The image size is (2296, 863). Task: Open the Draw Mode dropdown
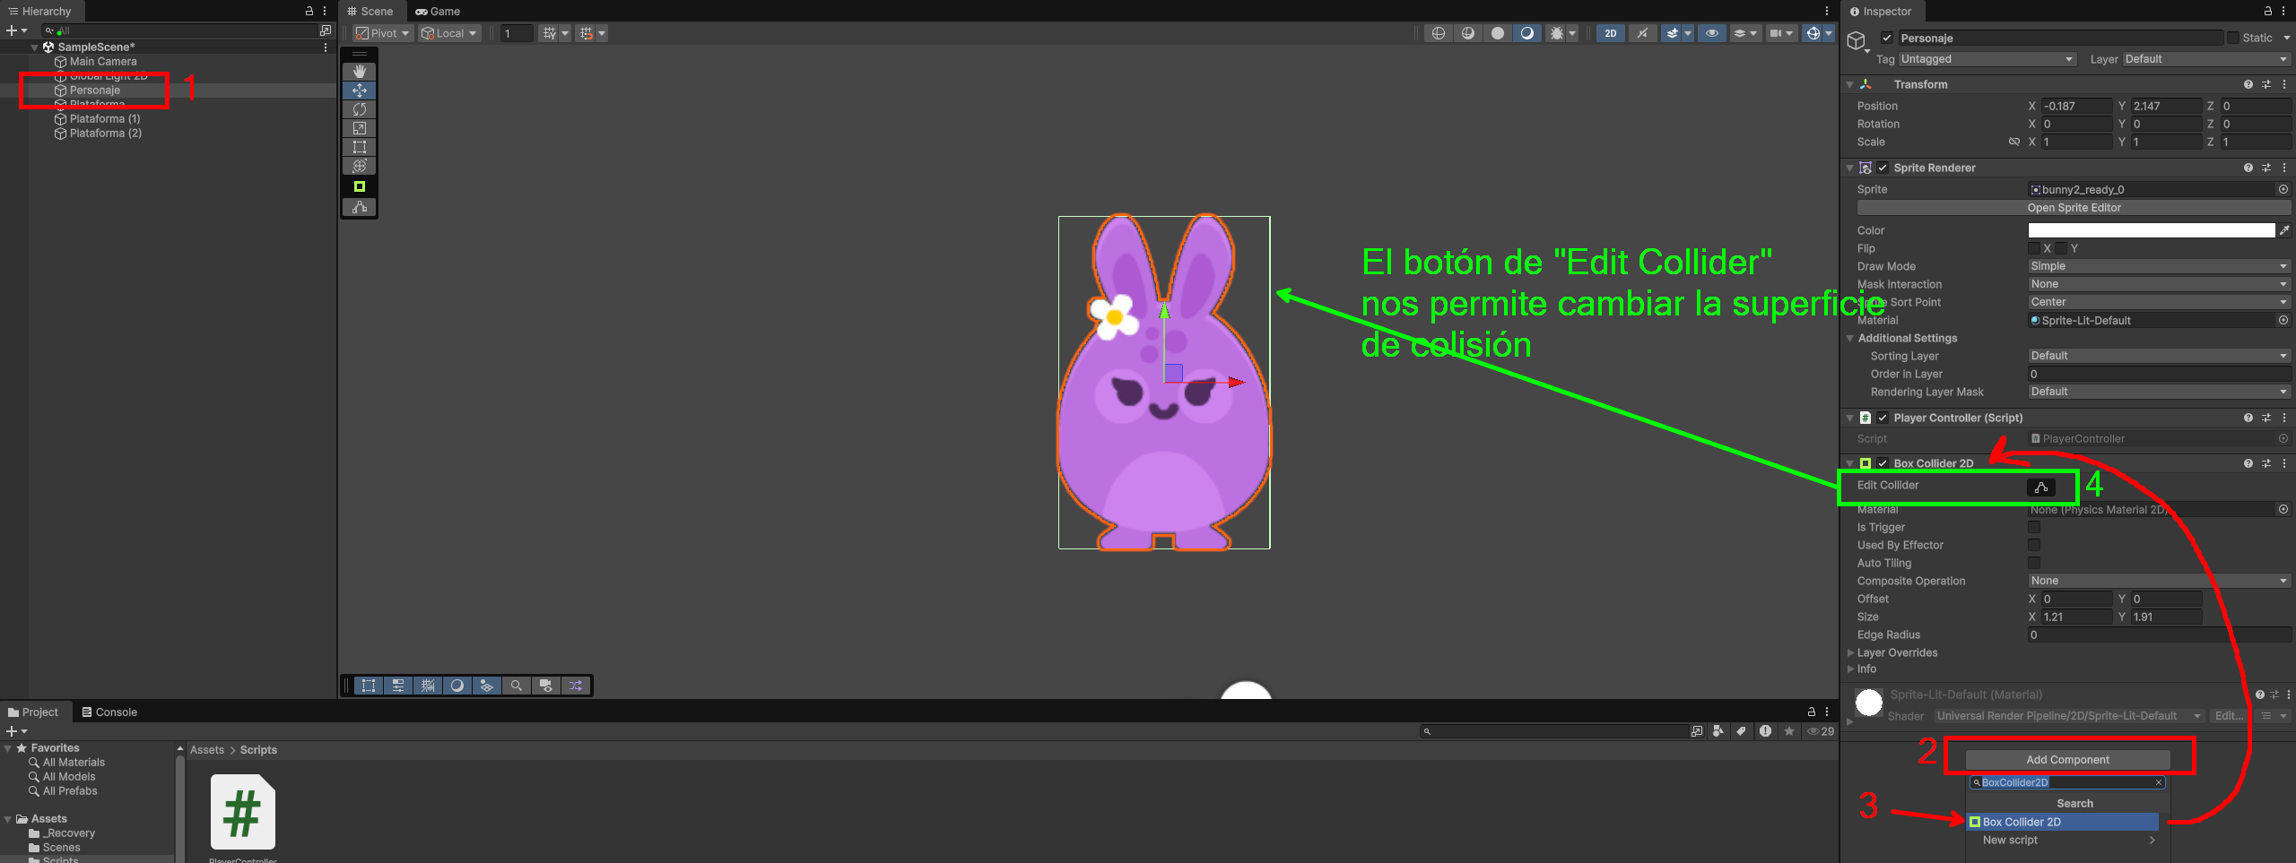click(x=2158, y=266)
